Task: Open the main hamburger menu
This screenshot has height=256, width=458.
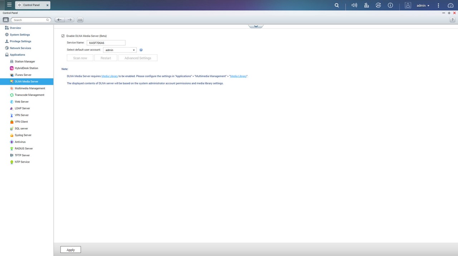Action: pyautogui.click(x=9, y=5)
